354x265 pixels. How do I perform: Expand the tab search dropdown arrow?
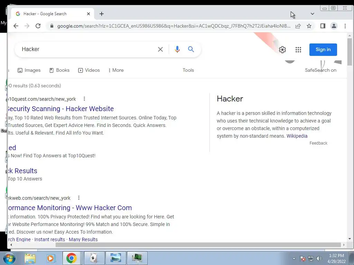(x=312, y=14)
